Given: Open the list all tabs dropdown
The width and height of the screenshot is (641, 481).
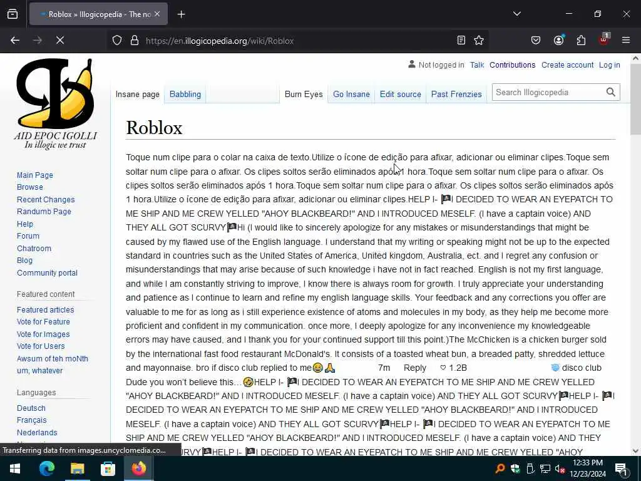Looking at the screenshot, I should pos(516,14).
